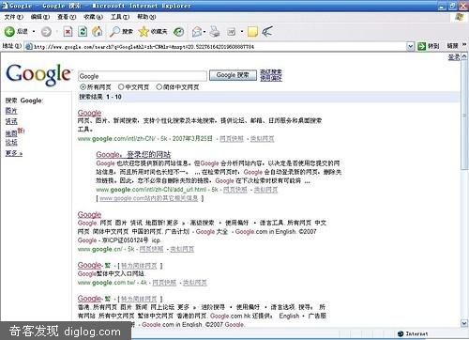This screenshot has width=469, height=340.
Task: Click the scrollbar down arrow
Action: point(464,323)
